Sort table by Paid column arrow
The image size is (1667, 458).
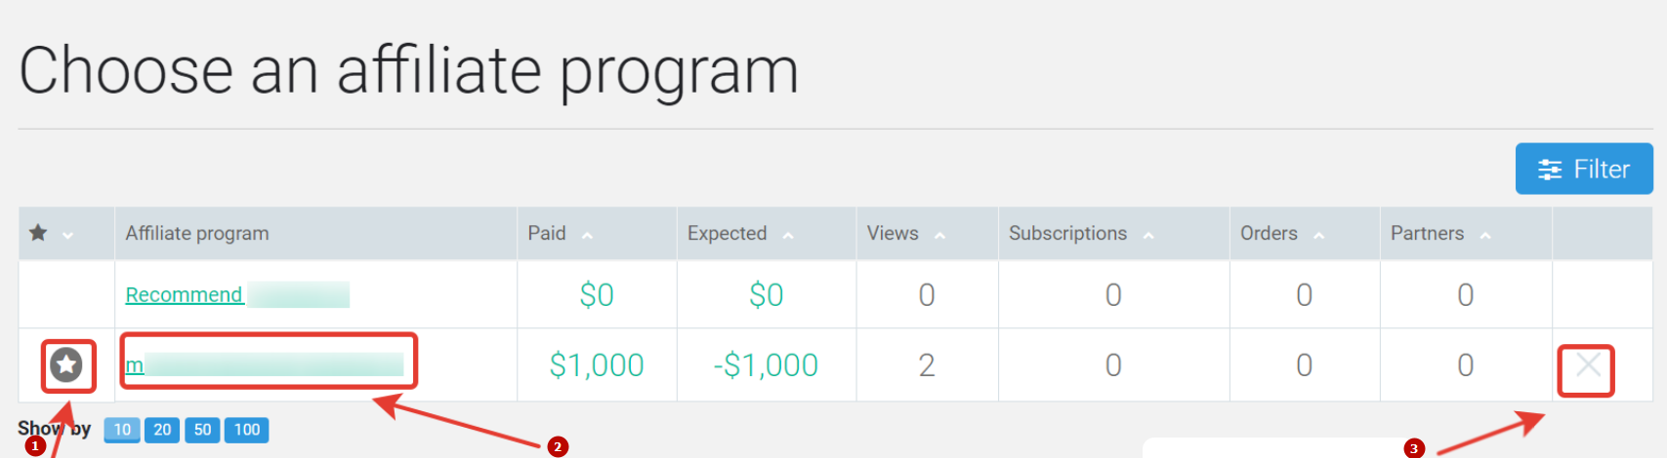click(x=587, y=235)
